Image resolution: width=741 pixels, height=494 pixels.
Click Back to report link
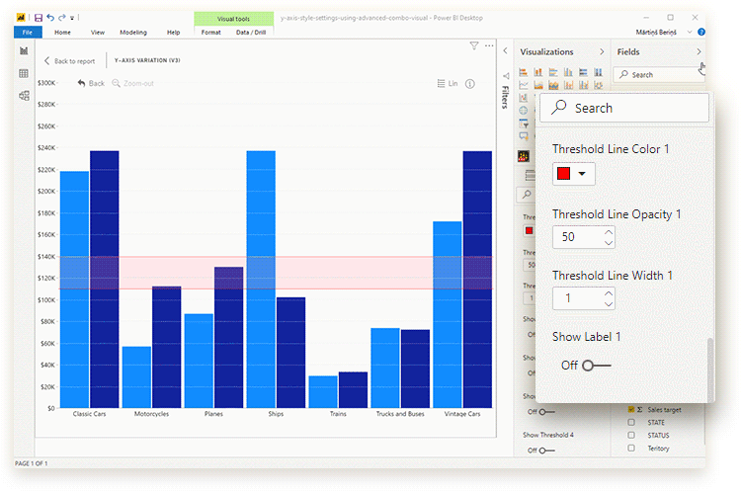(69, 61)
